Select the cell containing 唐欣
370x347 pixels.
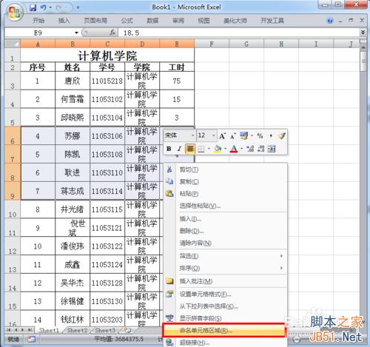point(73,81)
